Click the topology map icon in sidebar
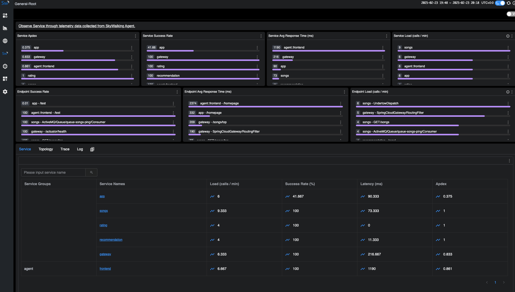Screen dimensions: 515x292 click(5, 41)
